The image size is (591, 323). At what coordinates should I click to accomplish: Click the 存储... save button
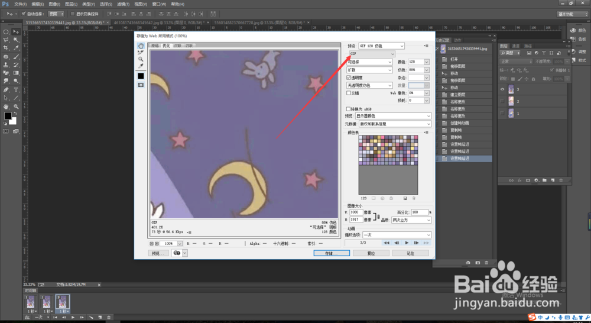point(332,253)
